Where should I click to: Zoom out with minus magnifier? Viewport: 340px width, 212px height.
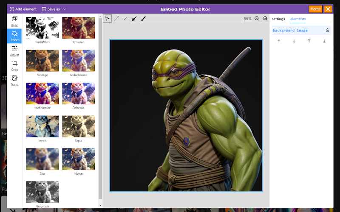click(257, 19)
